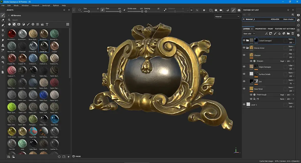Open the Base color channel dropdown

(x=249, y=34)
